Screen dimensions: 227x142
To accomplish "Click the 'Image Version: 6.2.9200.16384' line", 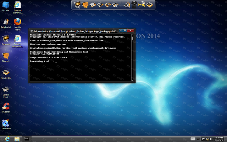I will click(48, 58).
